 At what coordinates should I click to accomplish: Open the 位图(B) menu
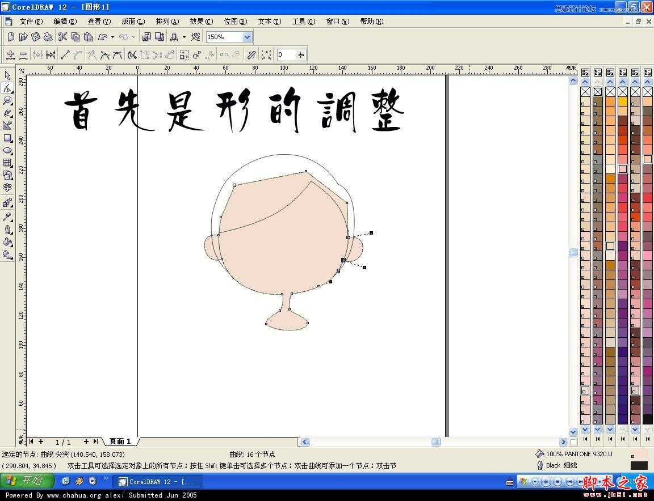[236, 21]
